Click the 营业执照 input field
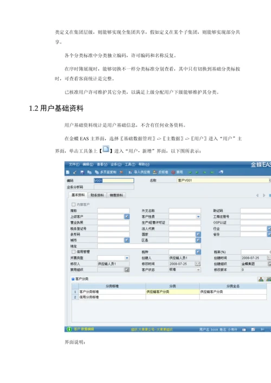The height and width of the screenshot is (383, 271). (113, 223)
